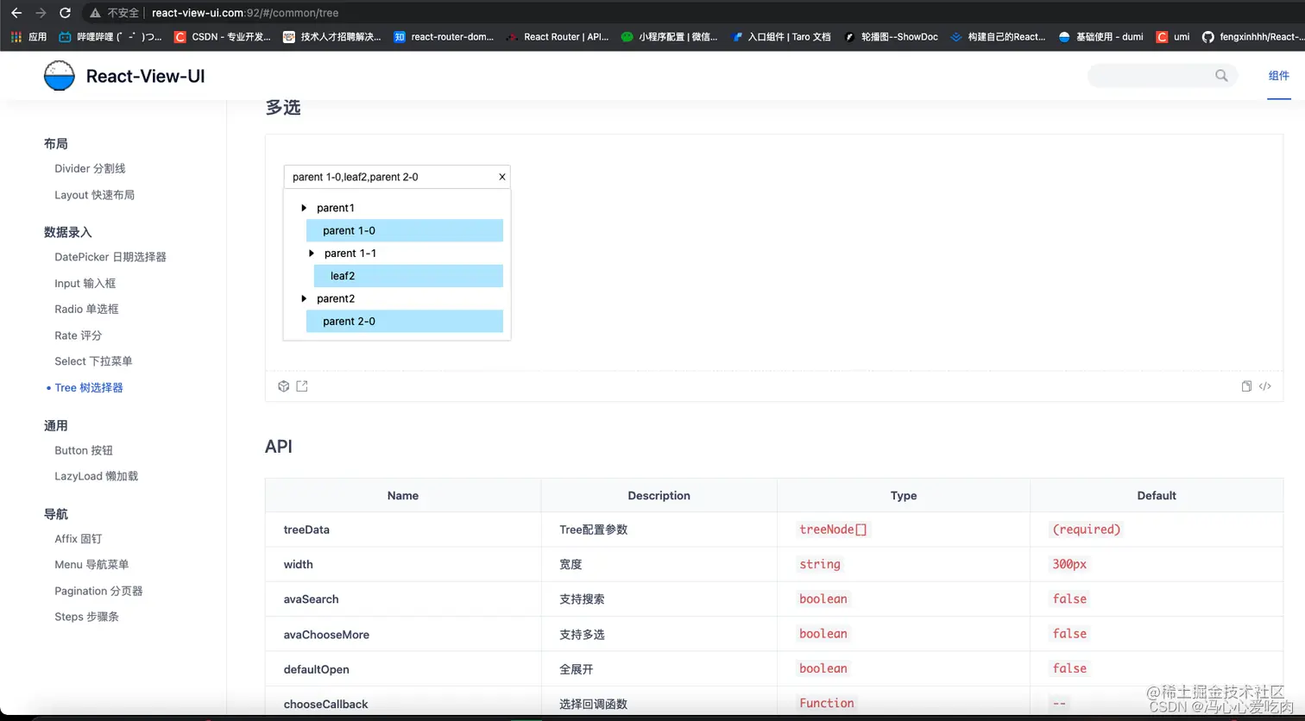Open demo in new window icon

[x=302, y=386]
